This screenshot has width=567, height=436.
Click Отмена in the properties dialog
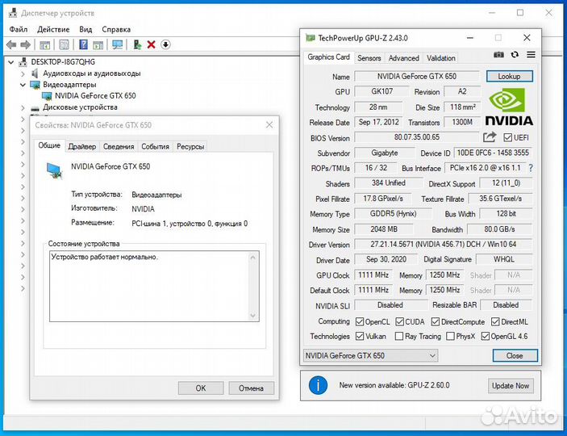pos(251,388)
